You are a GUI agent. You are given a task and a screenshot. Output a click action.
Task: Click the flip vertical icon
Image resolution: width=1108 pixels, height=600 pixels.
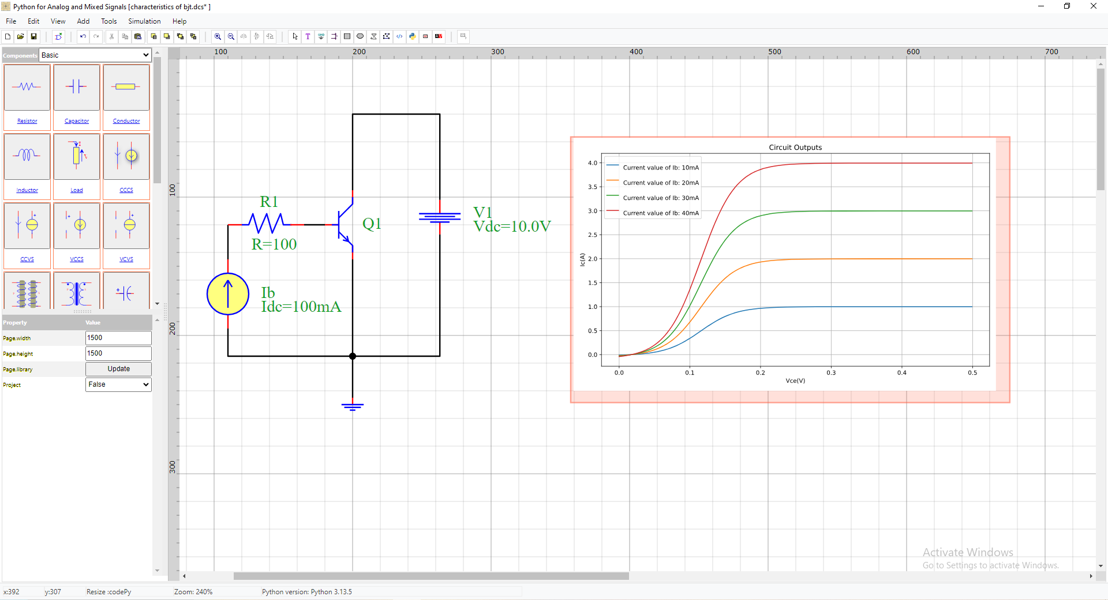click(x=257, y=36)
